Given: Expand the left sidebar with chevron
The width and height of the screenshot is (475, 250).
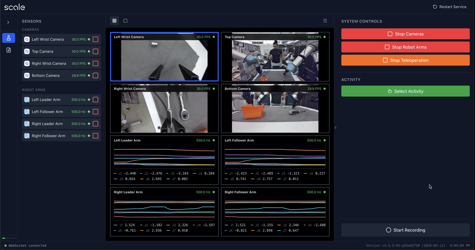Looking at the screenshot, I should pos(8,22).
